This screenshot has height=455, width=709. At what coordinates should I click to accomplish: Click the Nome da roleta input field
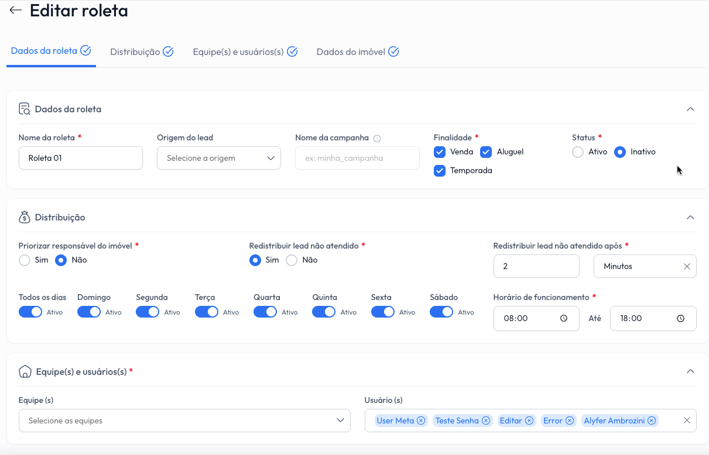[x=81, y=158]
